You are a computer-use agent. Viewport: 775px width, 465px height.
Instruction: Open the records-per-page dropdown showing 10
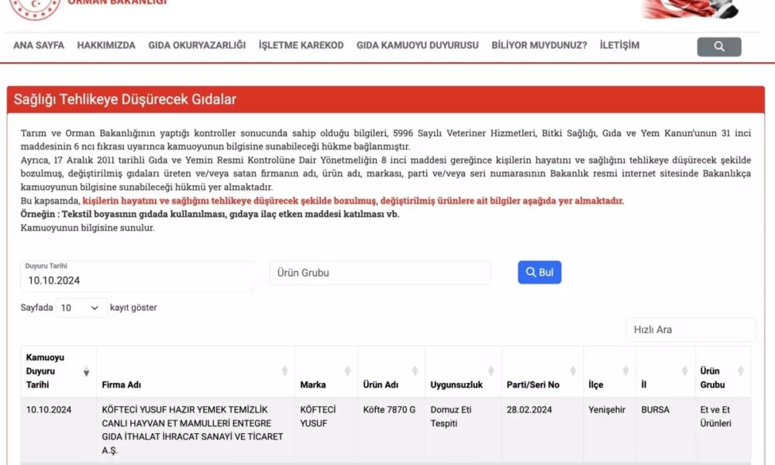point(81,308)
